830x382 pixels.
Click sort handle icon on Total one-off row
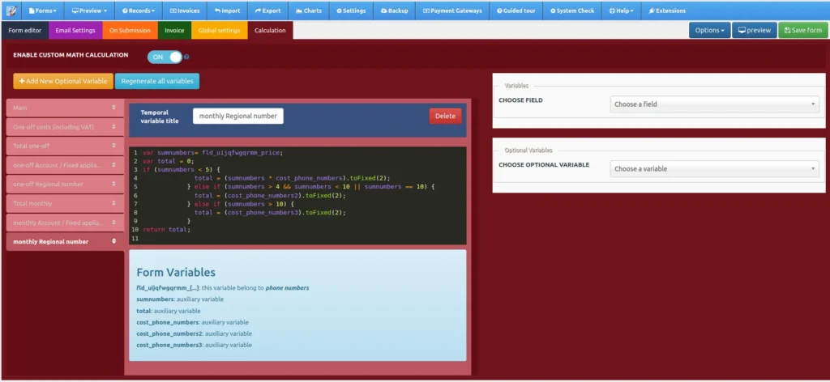(x=113, y=146)
